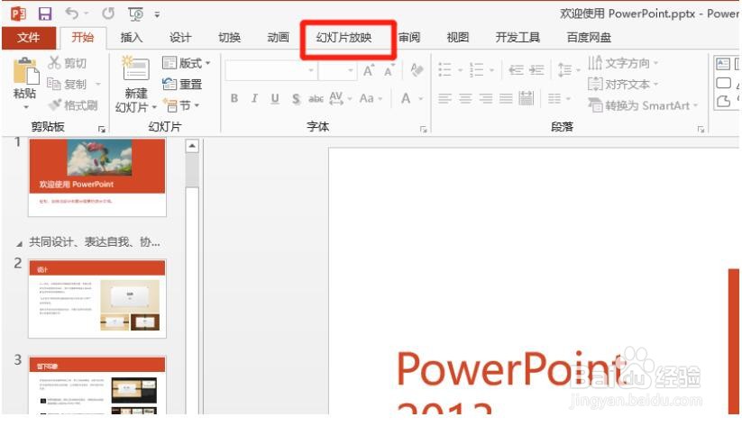Image resolution: width=742 pixels, height=426 pixels.
Task: Click 格式刷 format painter
Action: [x=73, y=105]
